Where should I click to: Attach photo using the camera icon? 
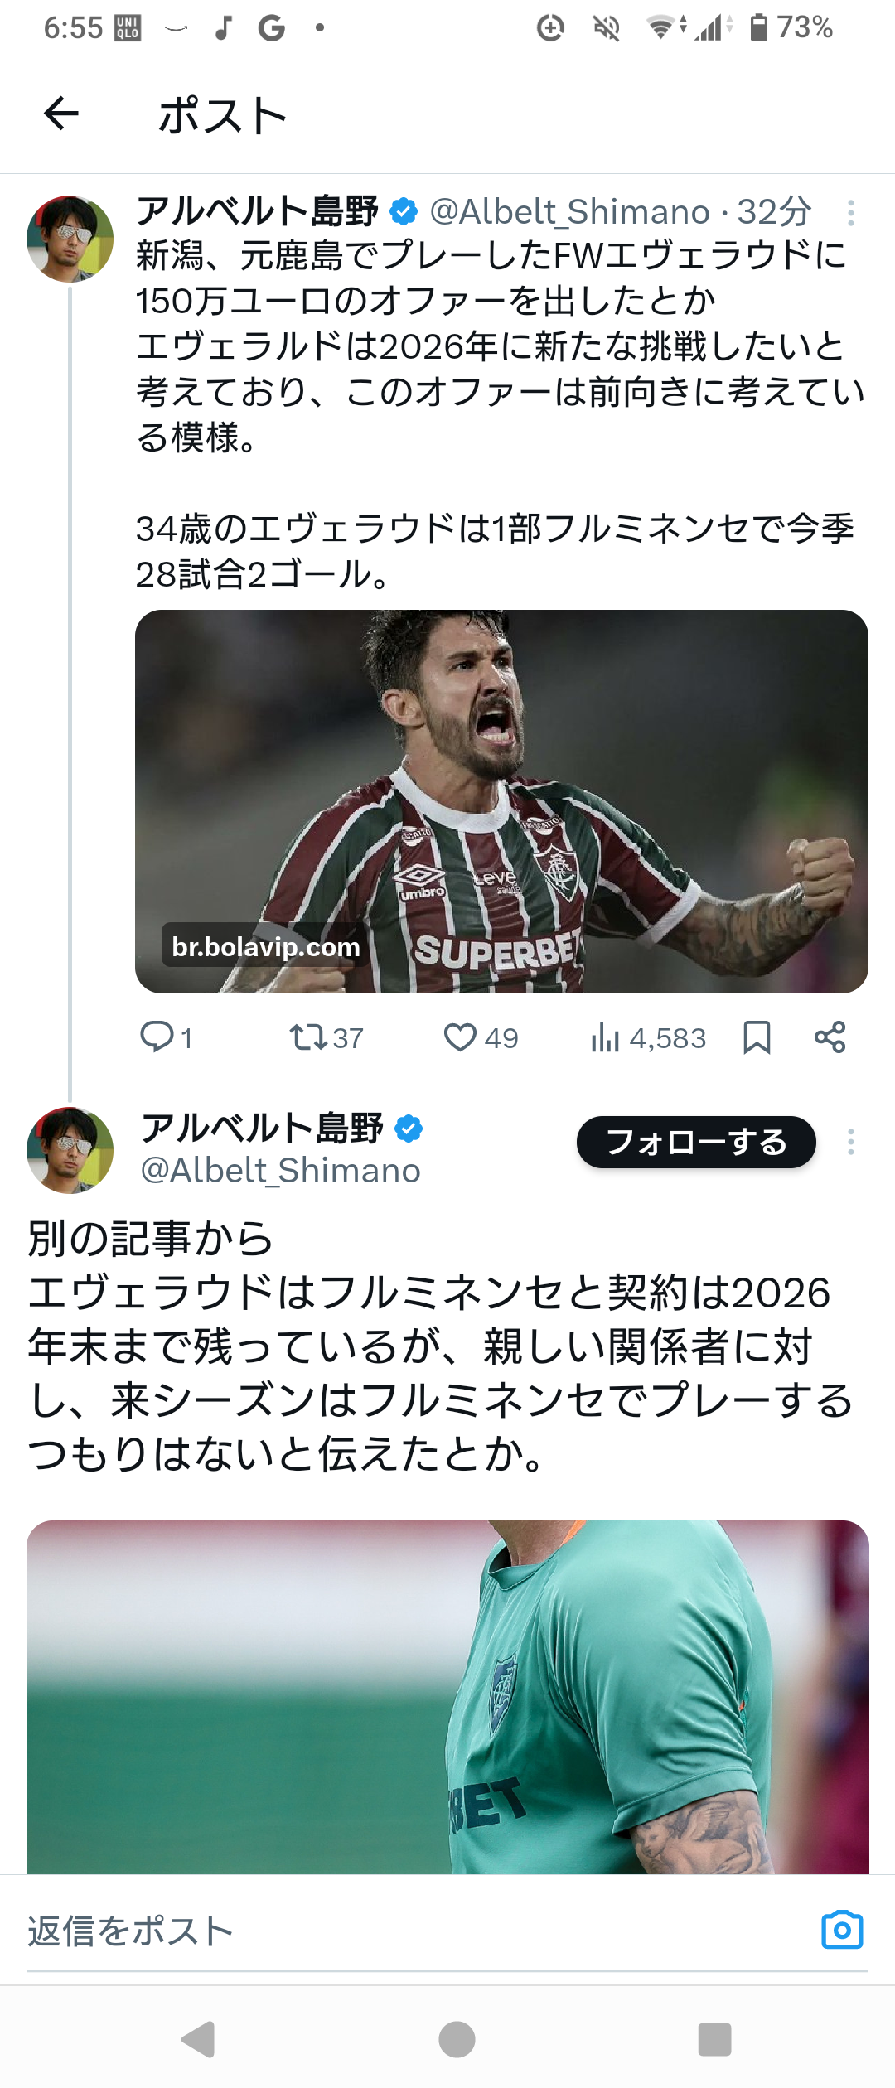(x=842, y=1930)
